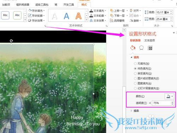The width and height of the screenshot is (177, 133).
Task: Switch to the 笔 pen tab
Action: click(56, 5)
